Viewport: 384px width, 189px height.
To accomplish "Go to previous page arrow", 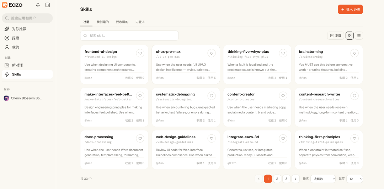I will click(x=258, y=179).
